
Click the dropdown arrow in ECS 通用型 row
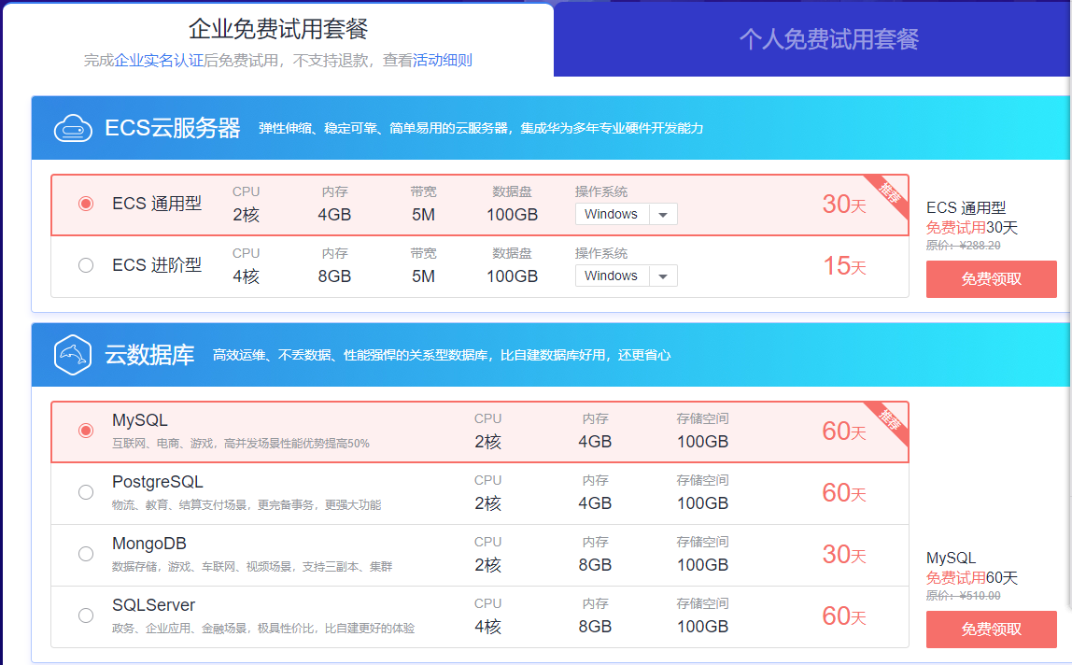pos(663,215)
